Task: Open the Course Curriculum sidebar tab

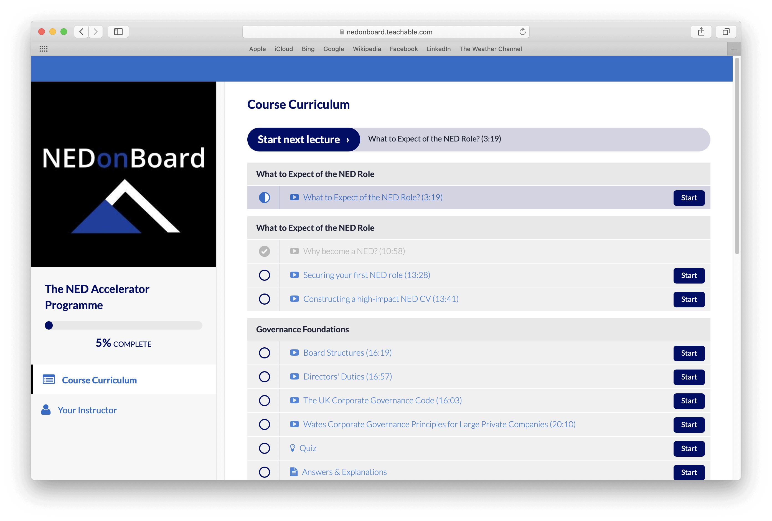Action: tap(123, 380)
